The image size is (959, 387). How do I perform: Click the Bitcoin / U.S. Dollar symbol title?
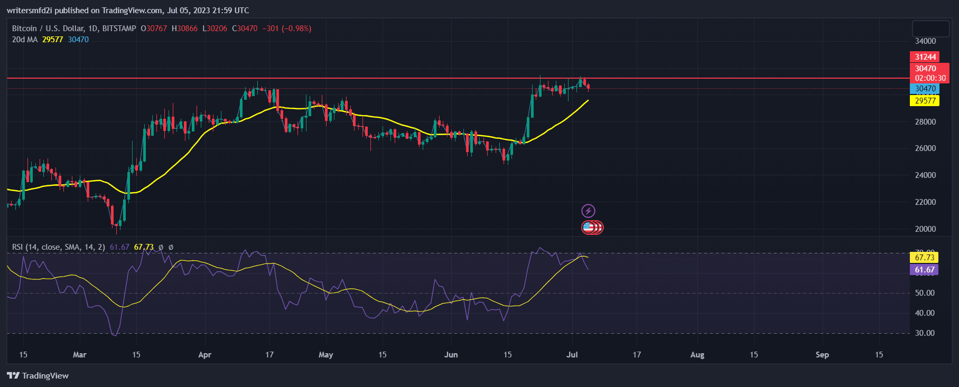click(74, 29)
